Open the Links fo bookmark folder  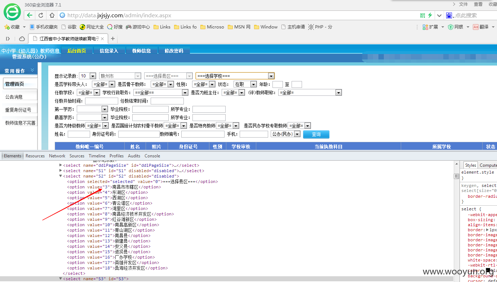click(185, 27)
